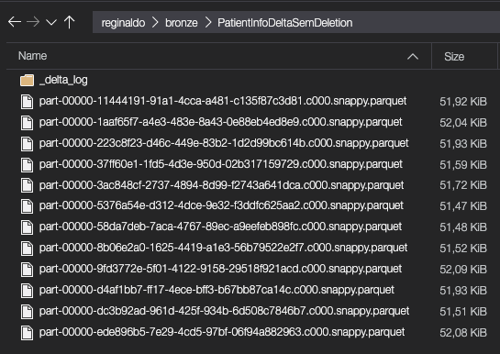Image resolution: width=500 pixels, height=354 pixels.
Task: Go back with the left arrow
Action: coord(15,22)
